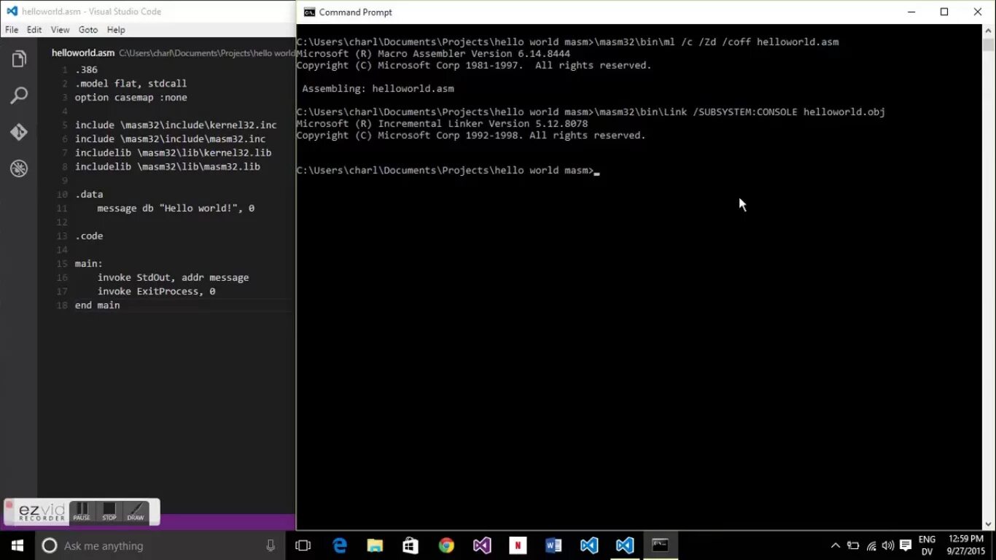Open the Windows Start menu
Screen dimensions: 996x560
click(x=17, y=545)
